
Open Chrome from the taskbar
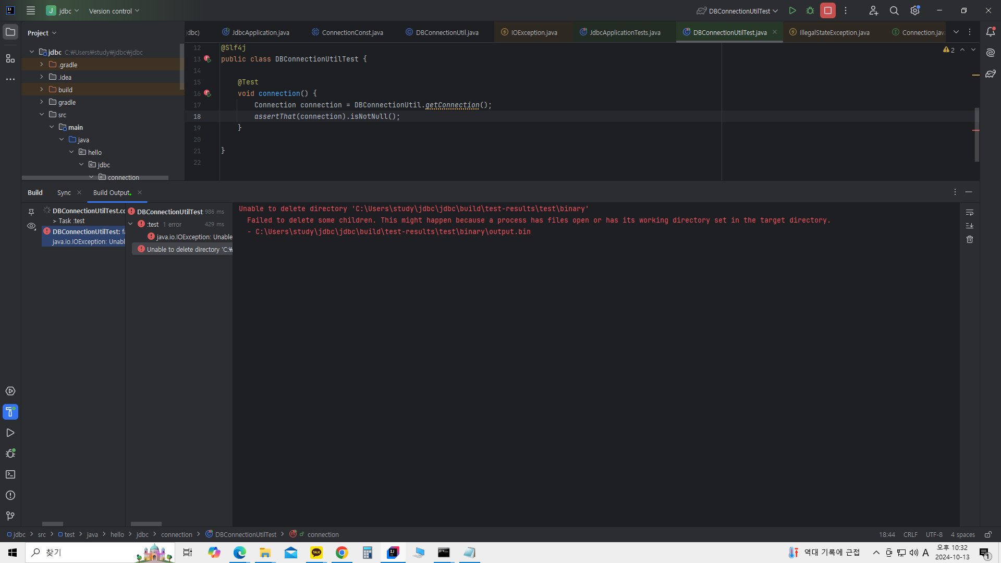(342, 553)
